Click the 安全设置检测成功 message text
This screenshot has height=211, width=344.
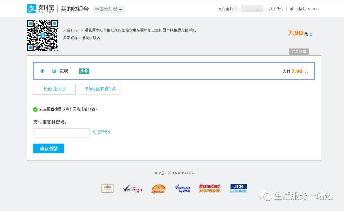coord(68,109)
